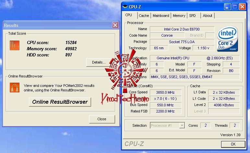
Task: Open the About tab
Action: pos(208,16)
